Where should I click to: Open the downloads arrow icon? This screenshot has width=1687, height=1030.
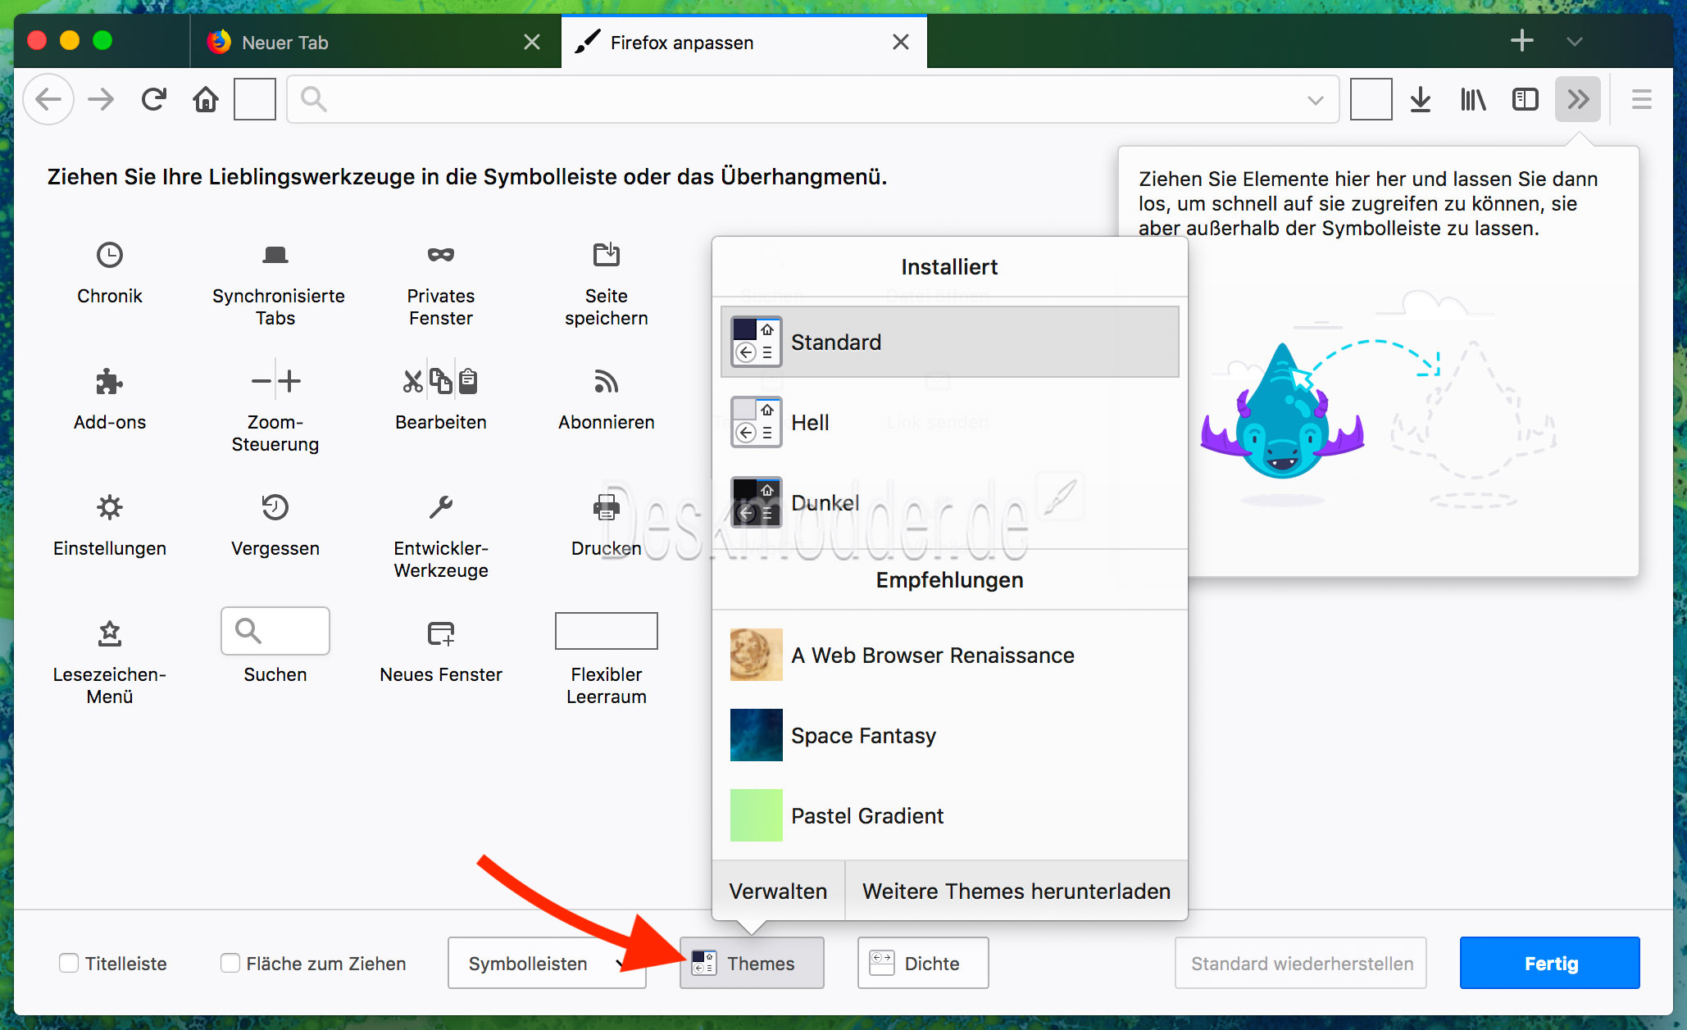tap(1420, 100)
